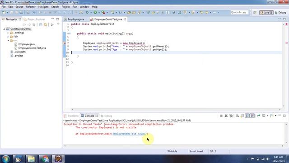Click Remove Launch in the console toolbar
This screenshot has width=289, height=163.
tap(226, 116)
